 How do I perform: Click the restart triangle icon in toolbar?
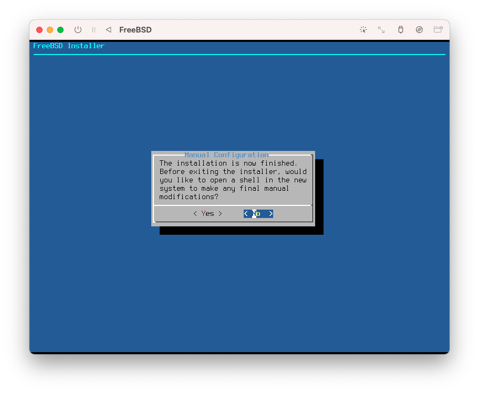(108, 29)
